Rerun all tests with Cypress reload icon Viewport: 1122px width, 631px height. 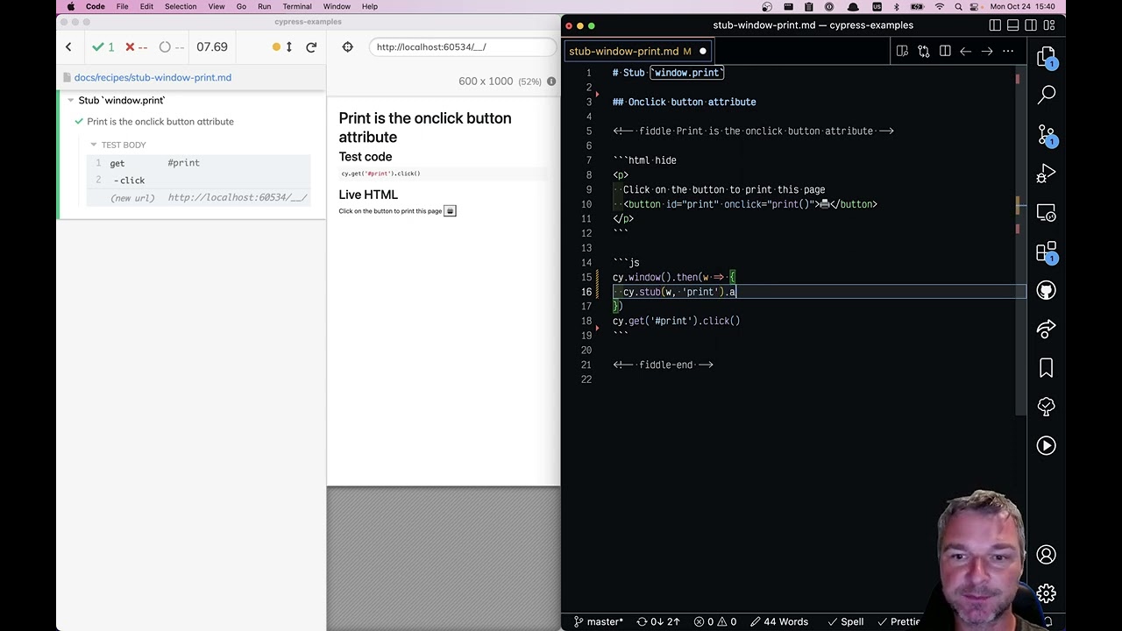click(311, 46)
